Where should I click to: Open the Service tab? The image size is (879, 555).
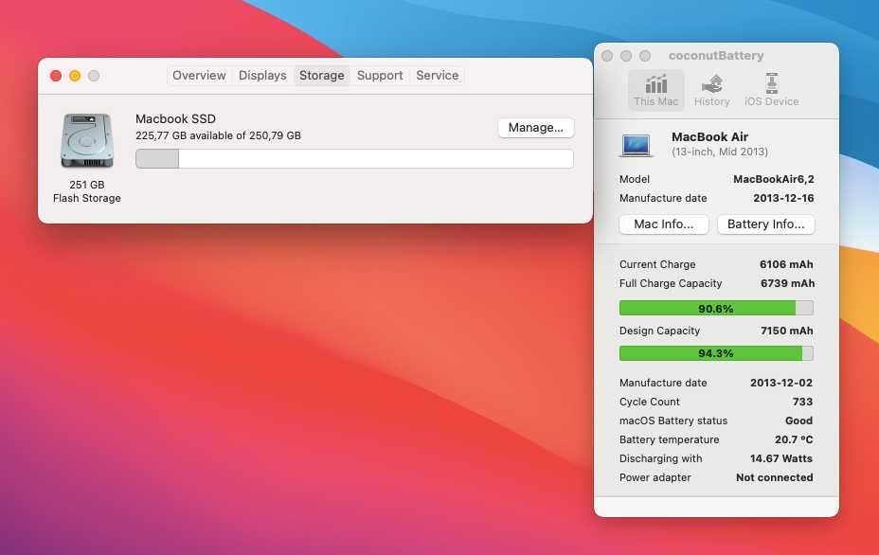[x=438, y=76]
